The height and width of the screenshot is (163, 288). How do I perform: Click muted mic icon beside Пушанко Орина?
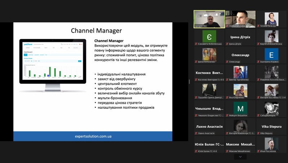196,98
